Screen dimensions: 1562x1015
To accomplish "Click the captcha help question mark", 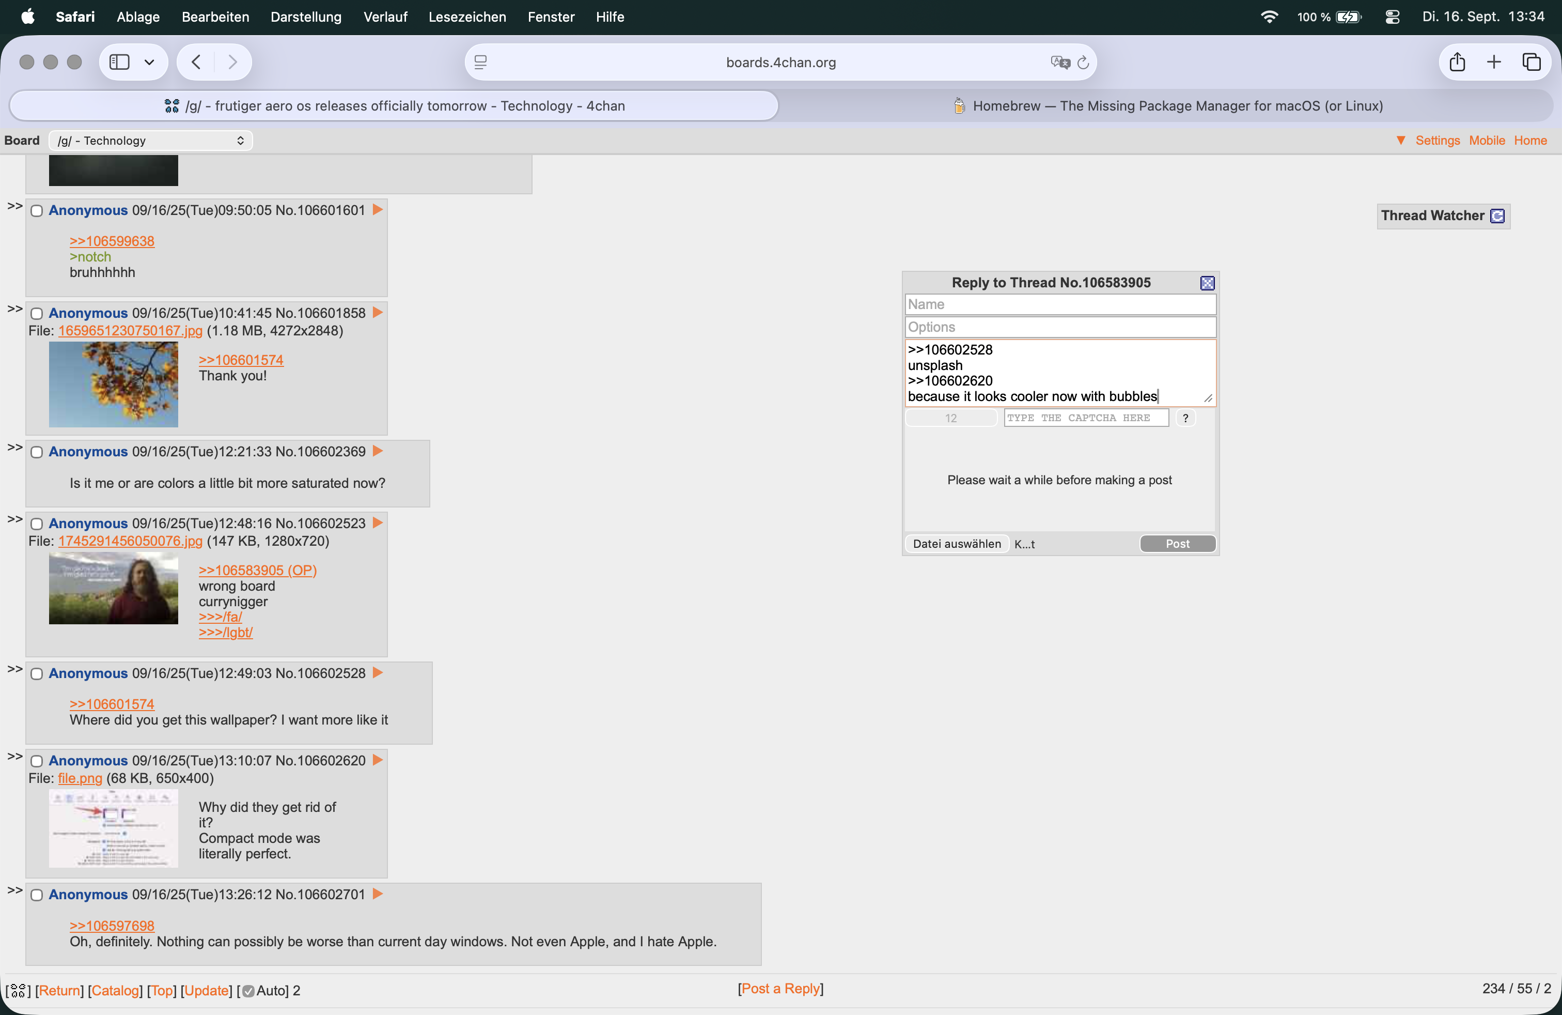I will click(1185, 418).
